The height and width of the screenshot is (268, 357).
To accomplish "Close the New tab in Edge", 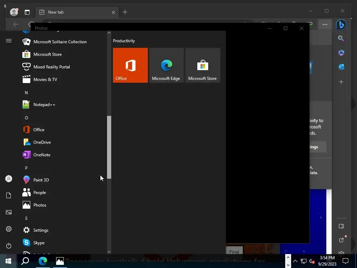I will 113,12.
